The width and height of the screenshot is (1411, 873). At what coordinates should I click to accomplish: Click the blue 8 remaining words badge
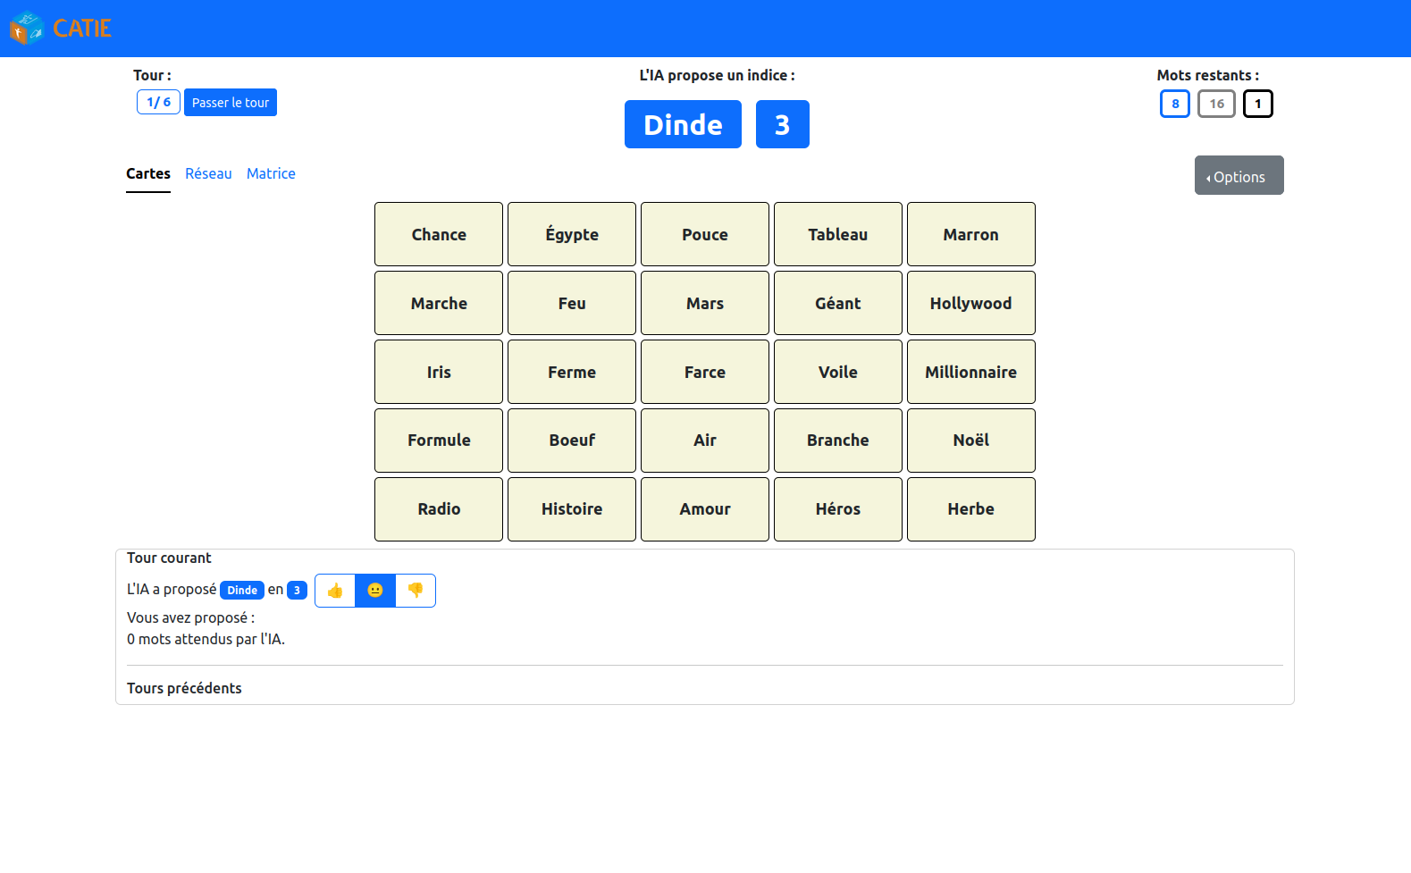(1175, 104)
